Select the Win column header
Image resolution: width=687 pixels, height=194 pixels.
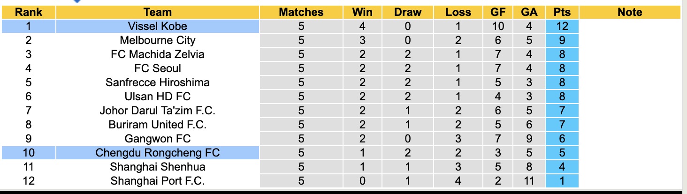pos(362,12)
